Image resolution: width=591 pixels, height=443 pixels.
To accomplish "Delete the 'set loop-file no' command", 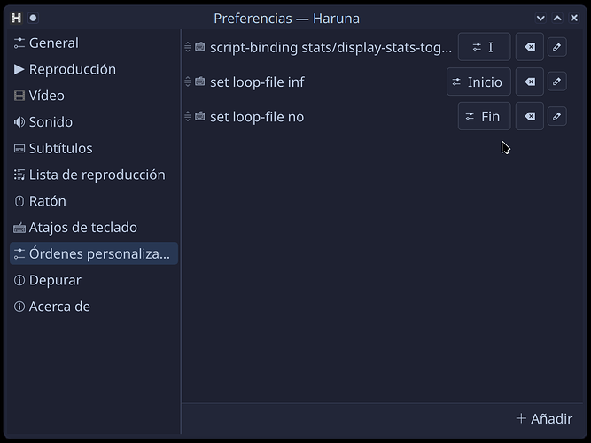I will point(530,116).
